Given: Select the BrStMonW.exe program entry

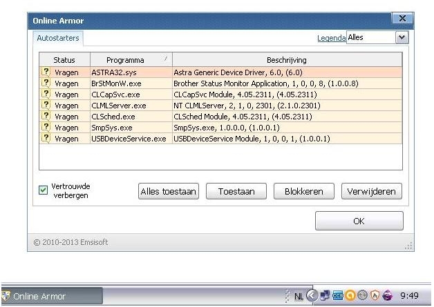Looking at the screenshot, I should click(x=116, y=83).
